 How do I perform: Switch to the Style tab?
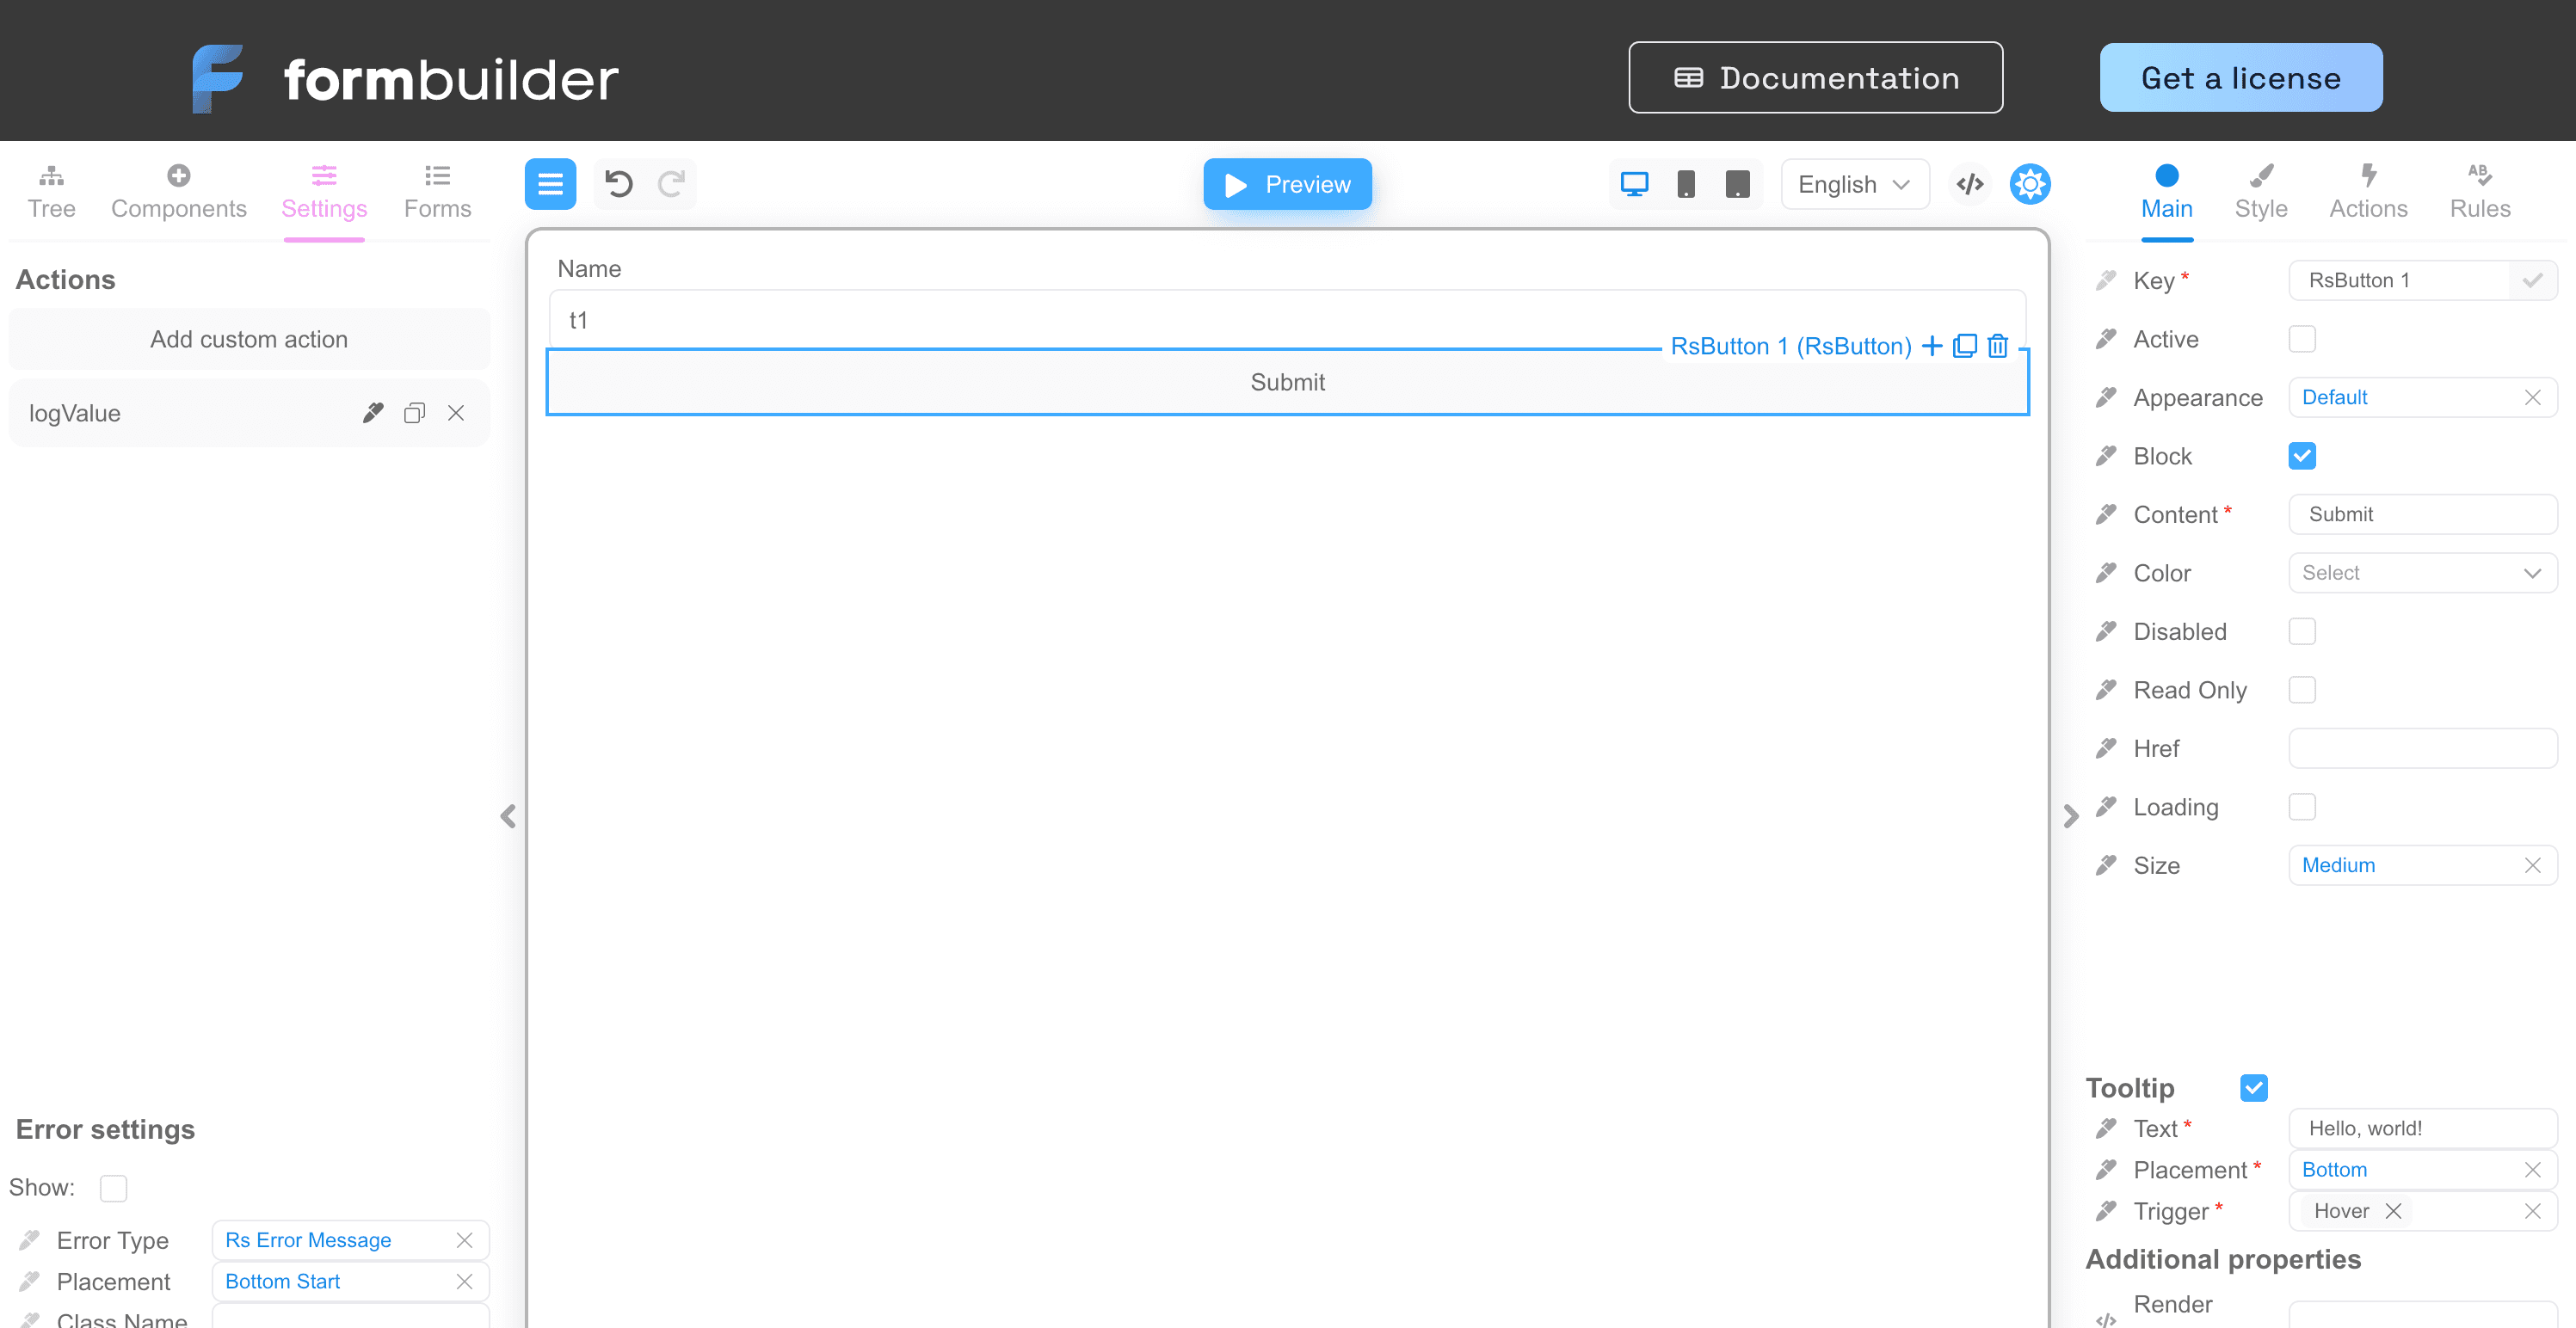click(2260, 190)
